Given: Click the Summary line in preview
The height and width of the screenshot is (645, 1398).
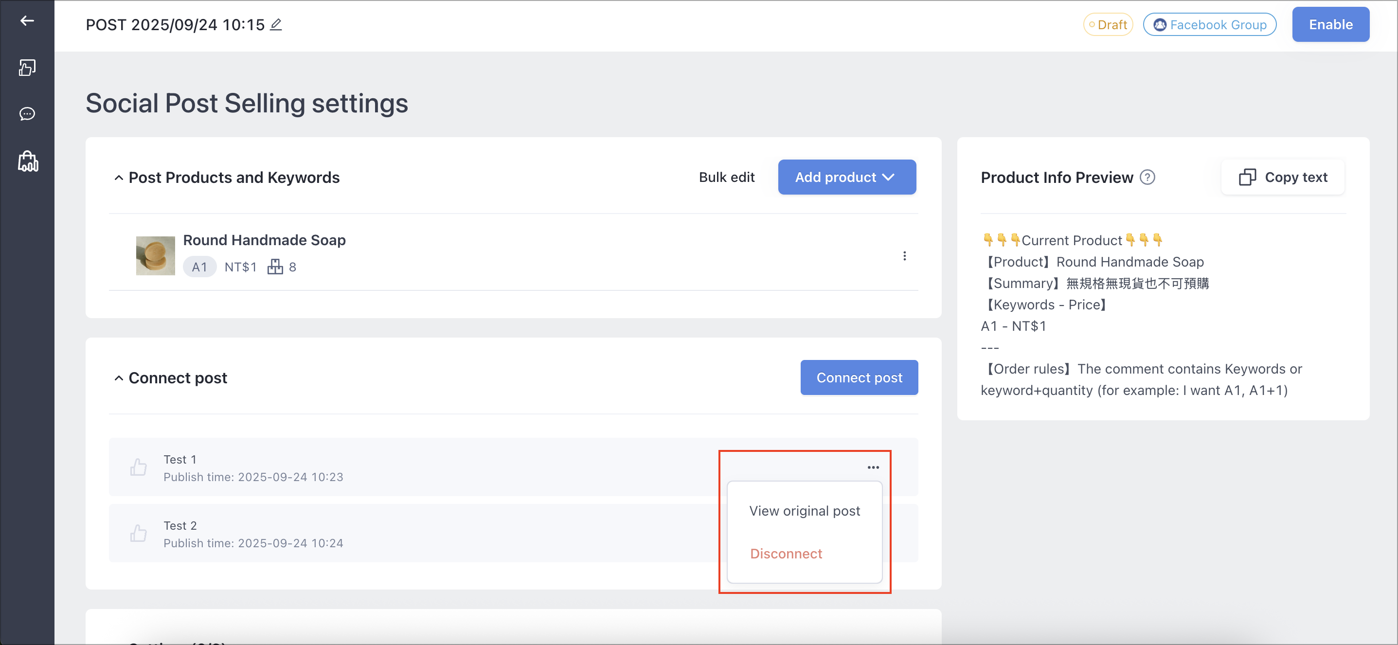Looking at the screenshot, I should 1095,283.
